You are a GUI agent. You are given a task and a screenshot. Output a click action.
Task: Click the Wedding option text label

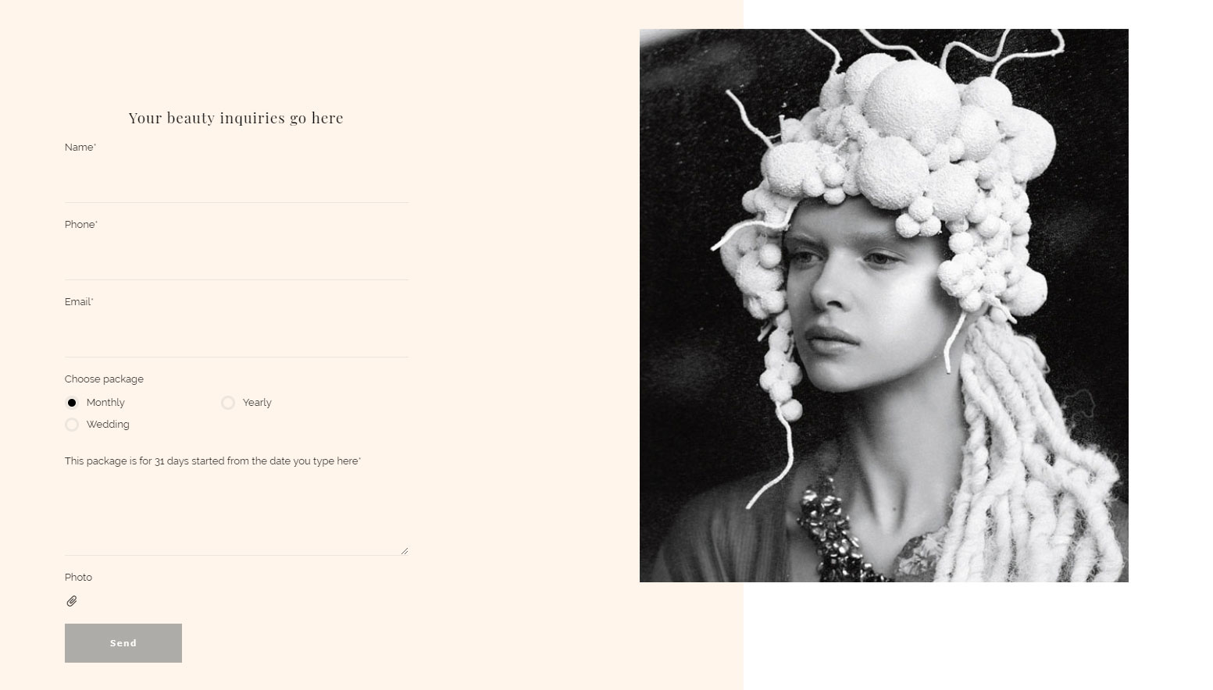108,425
